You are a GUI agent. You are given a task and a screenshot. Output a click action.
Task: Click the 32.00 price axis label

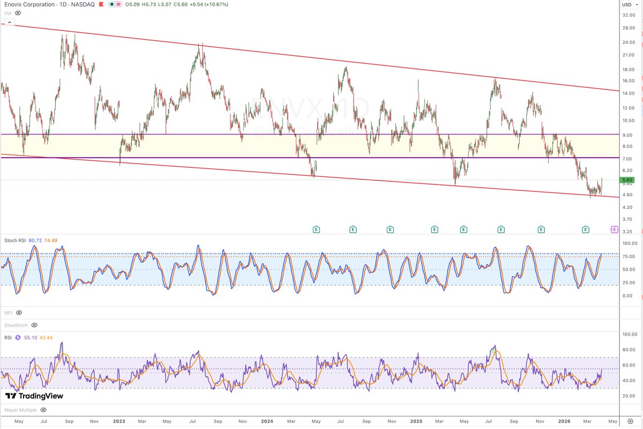[629, 14]
